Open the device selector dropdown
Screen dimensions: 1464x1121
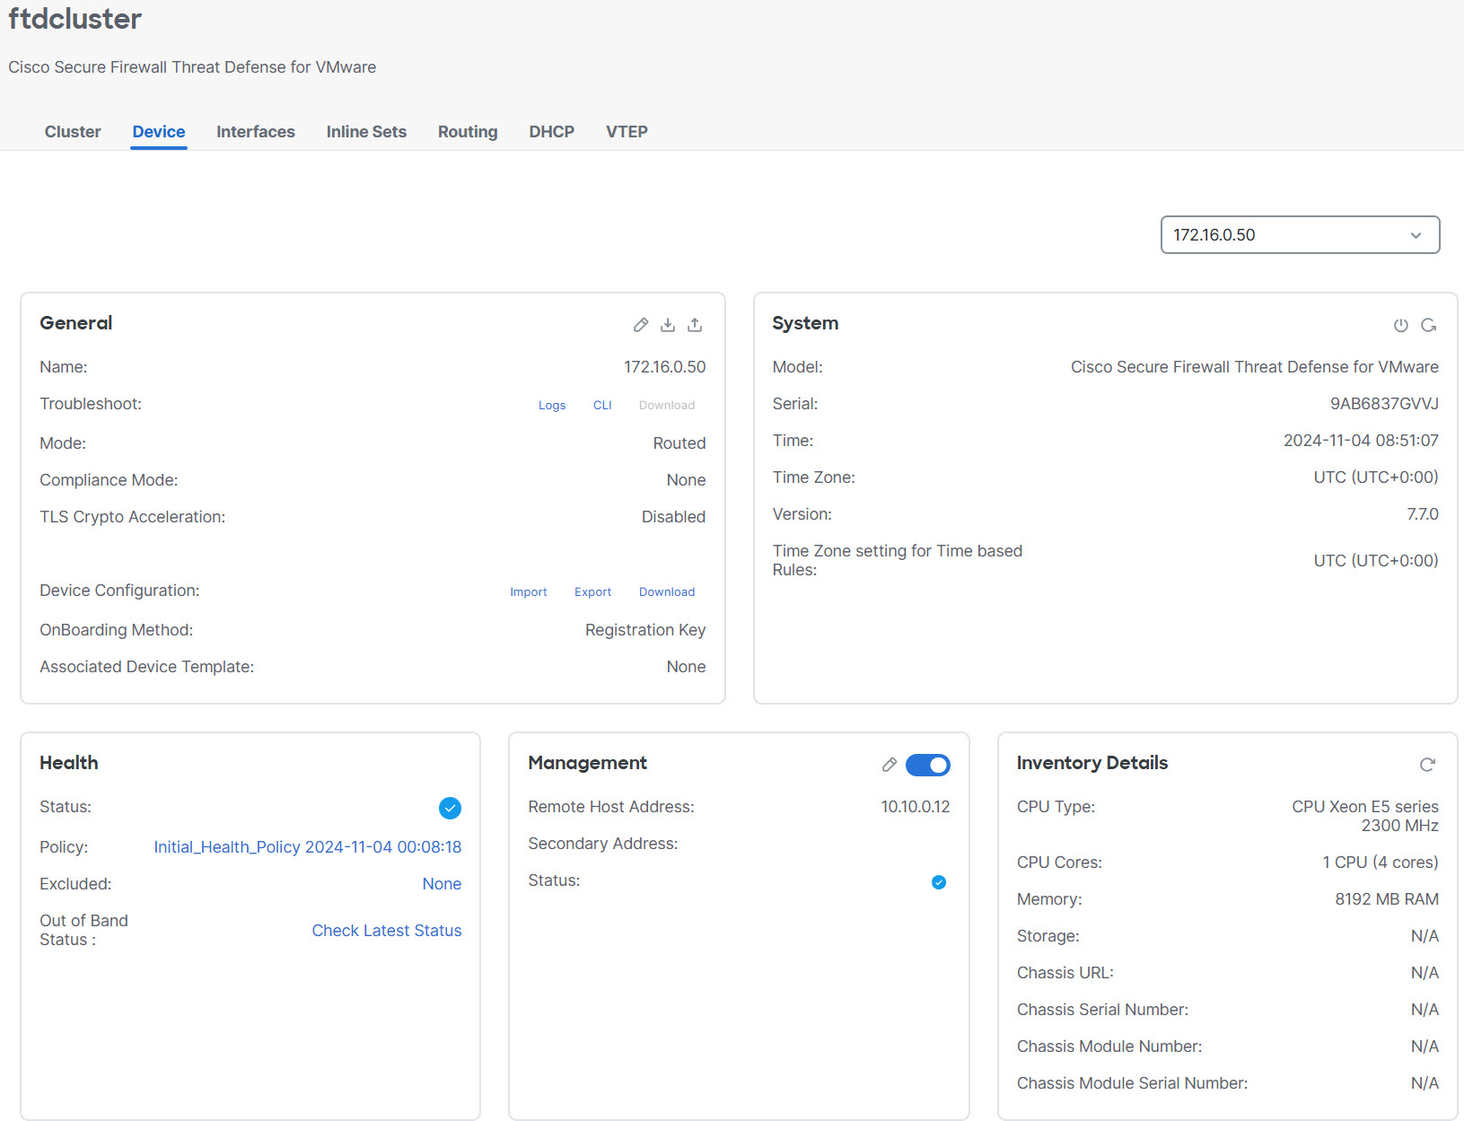pos(1416,234)
